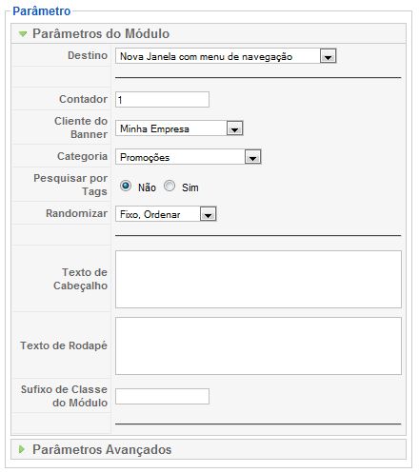Click the Texto de Rodapé text area
The height and width of the screenshot is (473, 419).
[258, 345]
